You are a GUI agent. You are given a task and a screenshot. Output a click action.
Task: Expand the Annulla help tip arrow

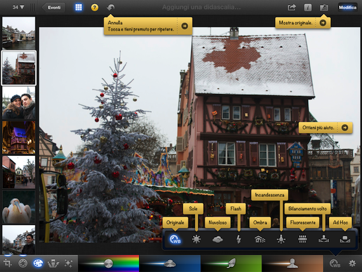(x=185, y=26)
